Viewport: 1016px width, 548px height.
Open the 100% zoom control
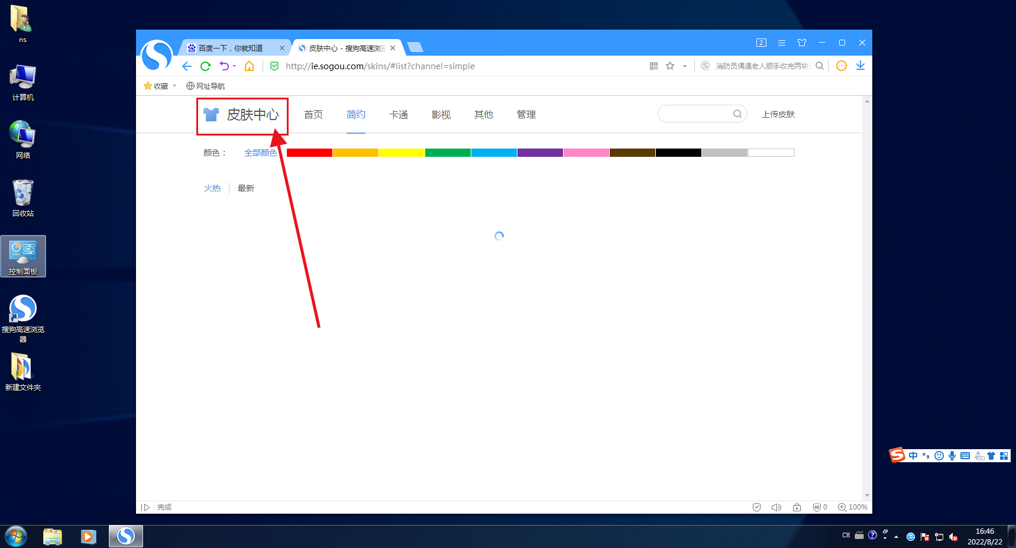coord(853,507)
